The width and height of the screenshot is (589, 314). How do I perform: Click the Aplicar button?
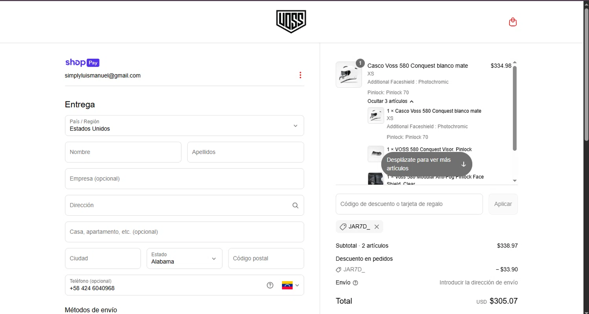pyautogui.click(x=503, y=204)
